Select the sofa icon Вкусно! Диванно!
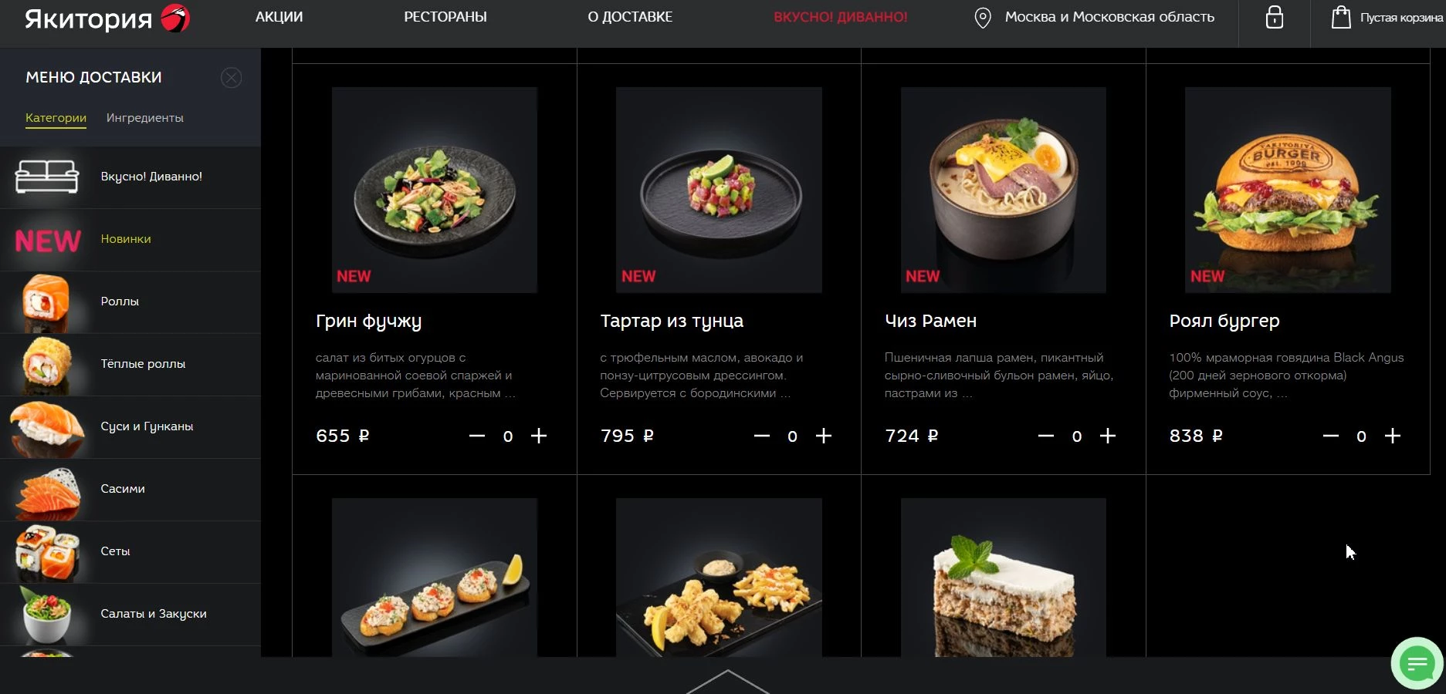This screenshot has height=694, width=1446. tap(46, 177)
